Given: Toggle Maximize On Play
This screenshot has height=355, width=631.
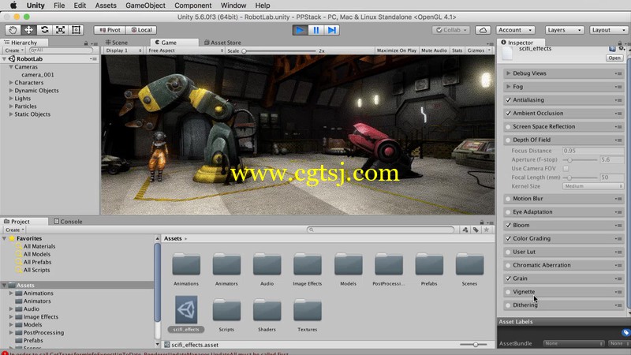Looking at the screenshot, I should (397, 50).
